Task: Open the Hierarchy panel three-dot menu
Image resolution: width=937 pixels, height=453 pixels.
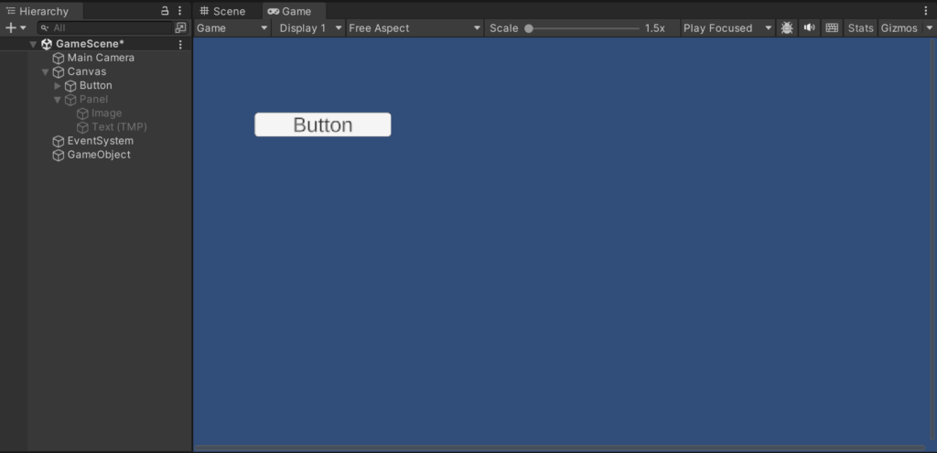Action: click(180, 11)
